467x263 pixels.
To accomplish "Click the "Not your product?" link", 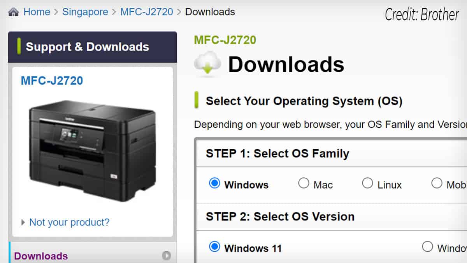I will coord(69,222).
